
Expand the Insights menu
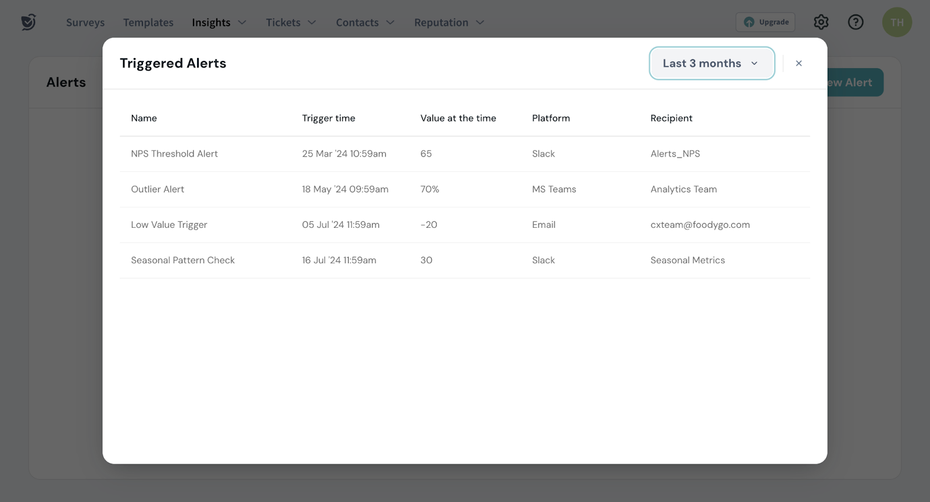click(x=219, y=23)
